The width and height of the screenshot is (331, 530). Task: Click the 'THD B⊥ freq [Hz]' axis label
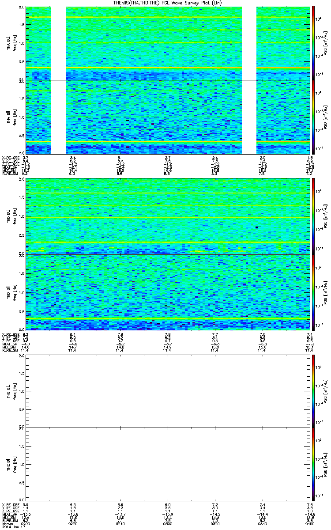tap(11, 216)
